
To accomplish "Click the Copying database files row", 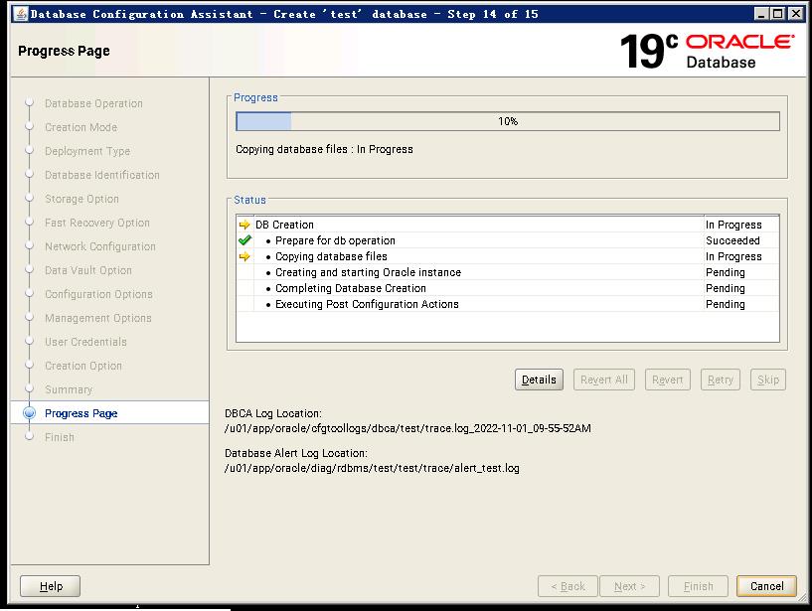I will click(508, 256).
